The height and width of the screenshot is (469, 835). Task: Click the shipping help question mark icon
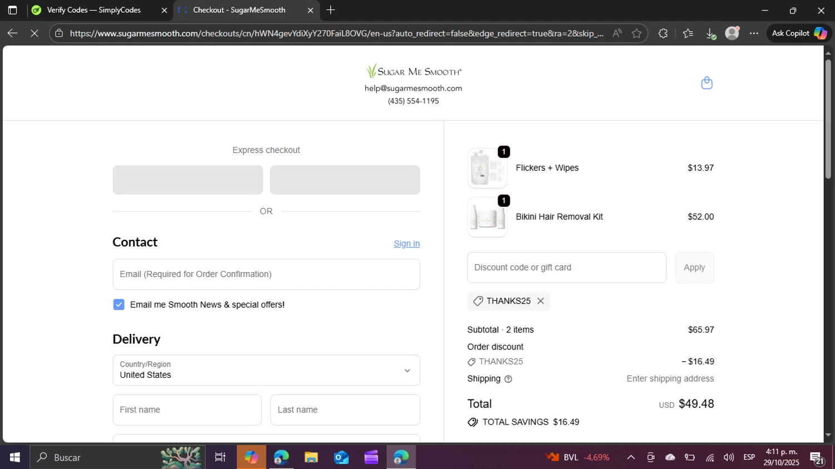click(508, 379)
